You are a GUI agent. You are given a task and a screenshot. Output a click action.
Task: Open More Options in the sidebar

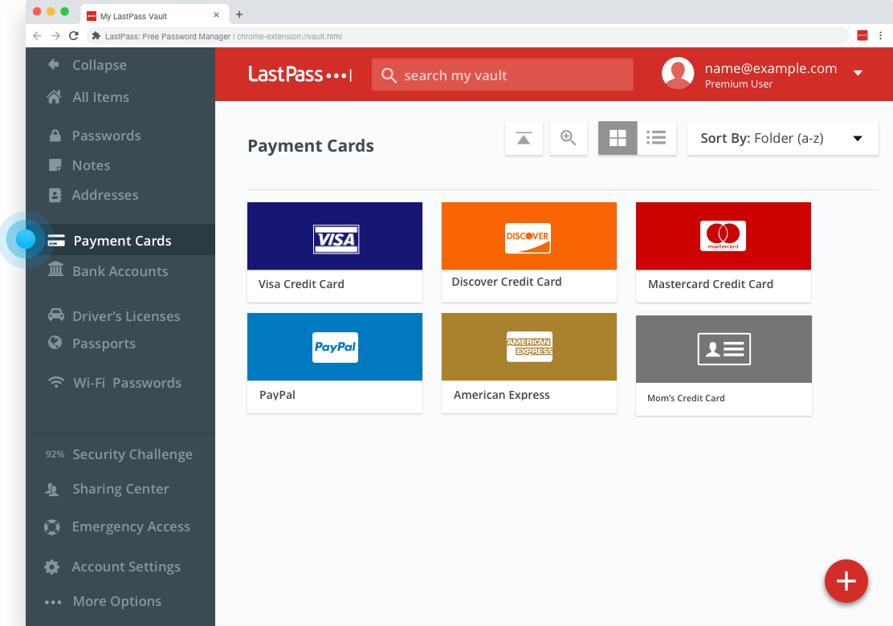tap(116, 601)
